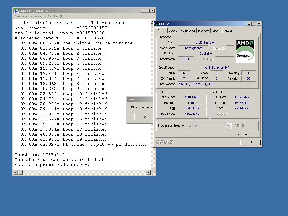The height and width of the screenshot is (216, 288).
Task: Click the Super PI title bar icon
Action: [16, 11]
